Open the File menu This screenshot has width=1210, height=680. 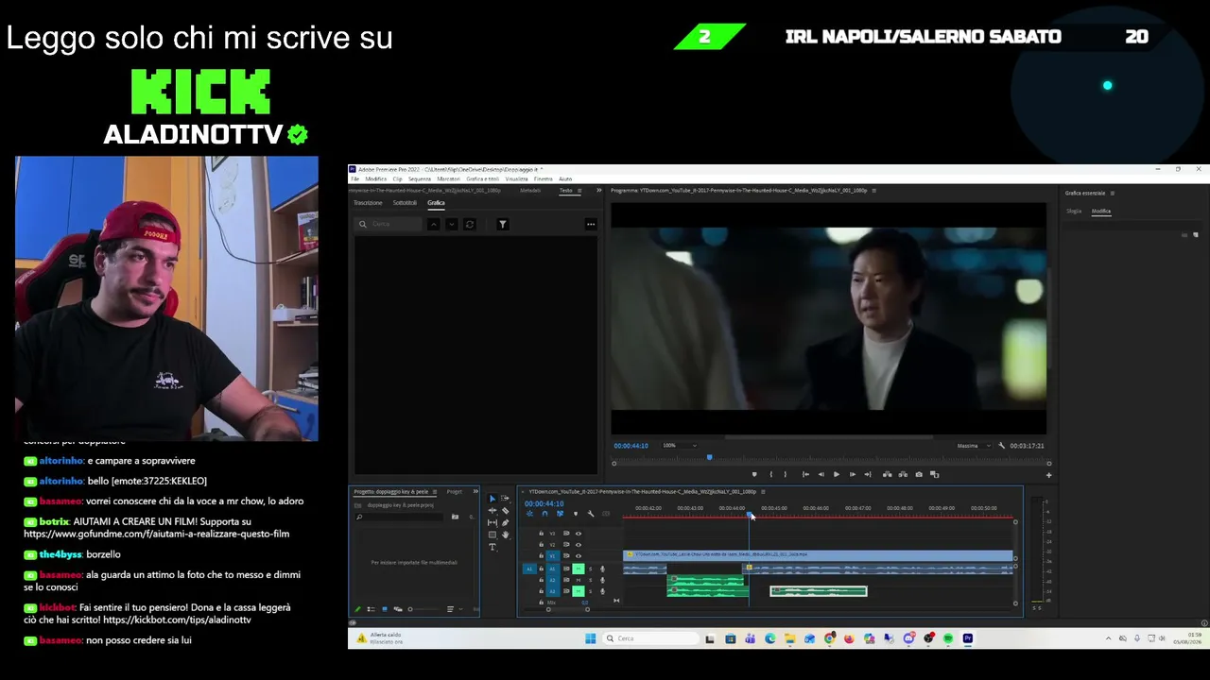(355, 178)
